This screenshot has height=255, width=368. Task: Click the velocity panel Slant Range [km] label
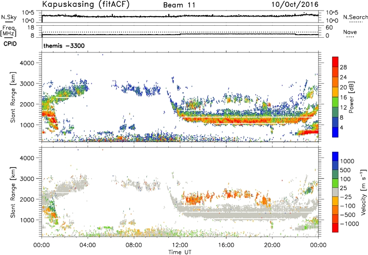pos(13,192)
